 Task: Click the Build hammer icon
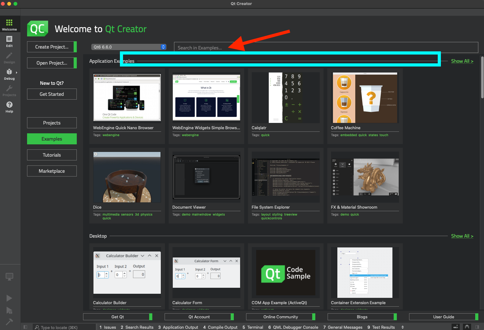[9, 322]
